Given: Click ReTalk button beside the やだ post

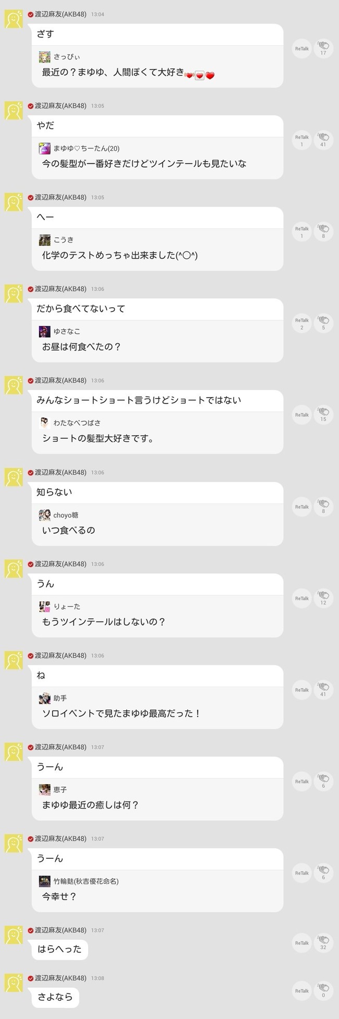Looking at the screenshot, I should [x=302, y=140].
